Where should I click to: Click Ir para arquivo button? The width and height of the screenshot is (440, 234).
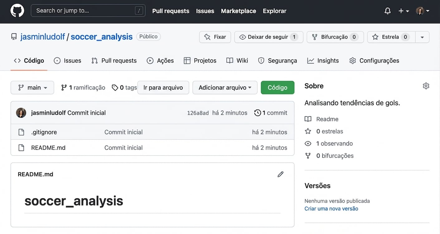163,88
